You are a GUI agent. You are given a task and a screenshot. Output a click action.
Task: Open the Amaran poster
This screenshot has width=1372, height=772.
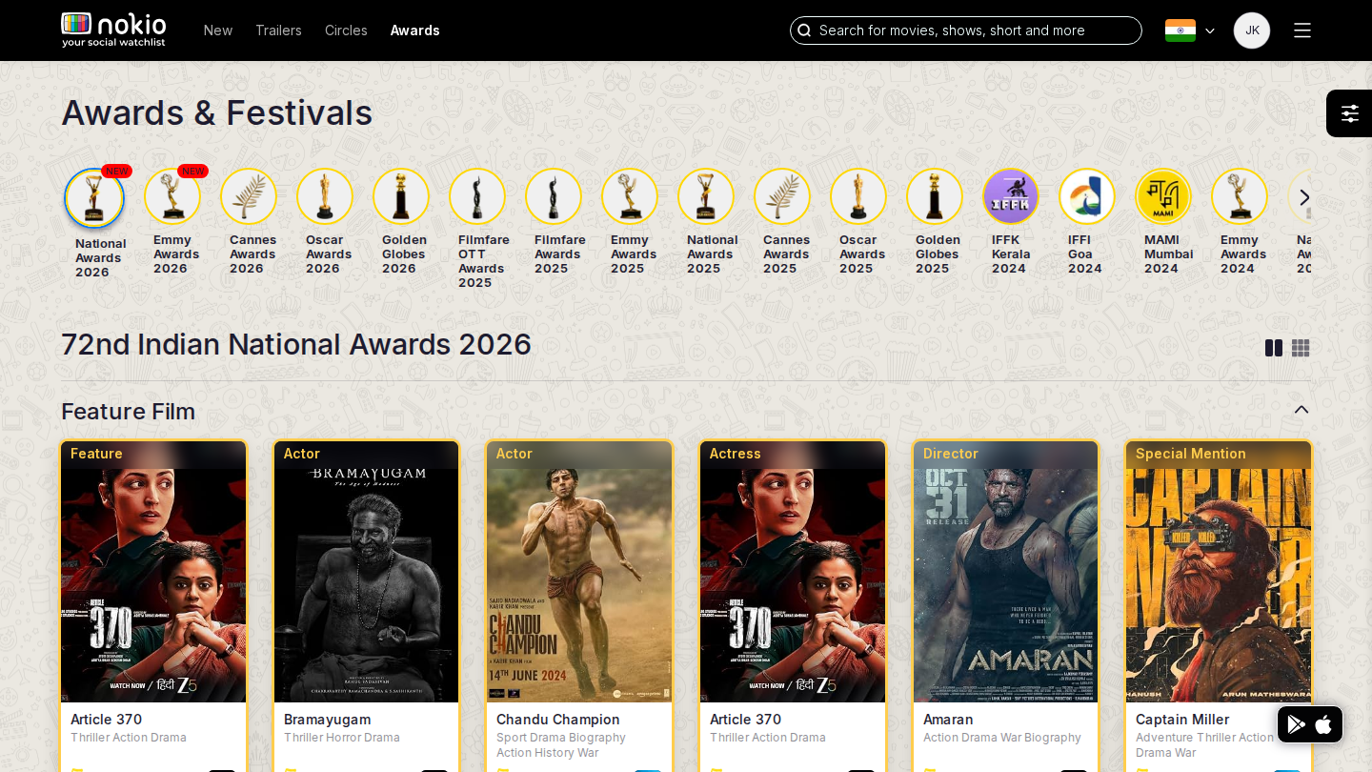1006,572
